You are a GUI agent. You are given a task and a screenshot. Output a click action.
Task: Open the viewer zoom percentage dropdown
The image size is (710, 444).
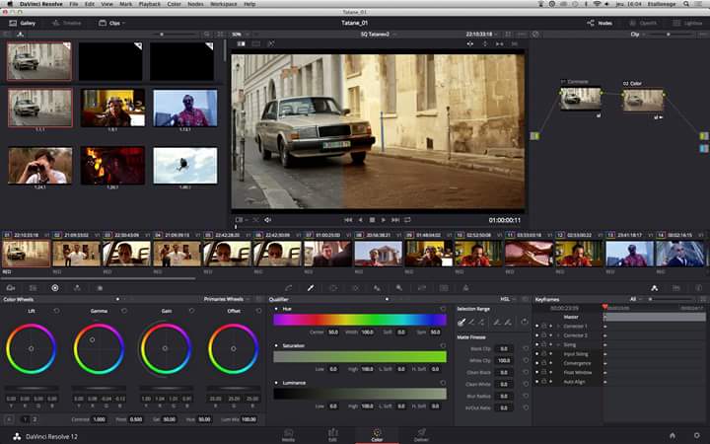[x=243, y=35]
